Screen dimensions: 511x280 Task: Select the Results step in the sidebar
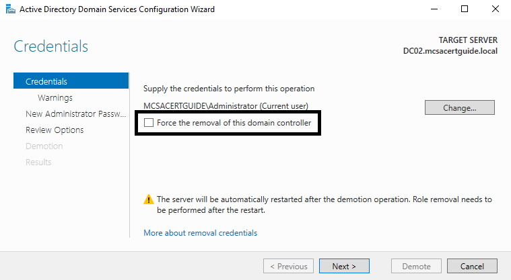point(38,162)
